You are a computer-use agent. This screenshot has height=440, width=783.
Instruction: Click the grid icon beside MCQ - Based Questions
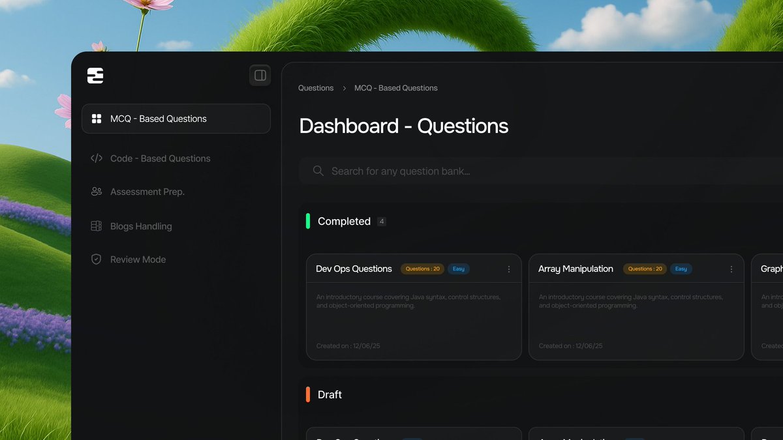click(x=97, y=119)
